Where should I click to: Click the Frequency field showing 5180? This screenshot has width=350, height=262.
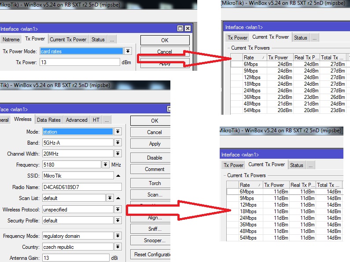(71, 165)
